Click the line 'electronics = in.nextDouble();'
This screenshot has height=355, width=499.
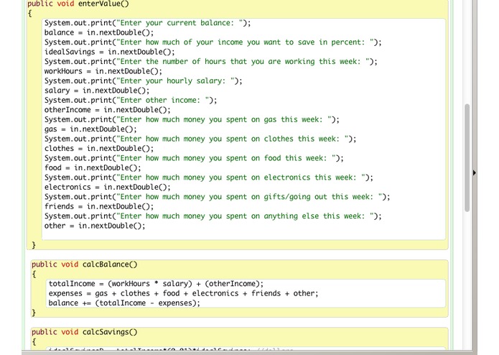(108, 187)
